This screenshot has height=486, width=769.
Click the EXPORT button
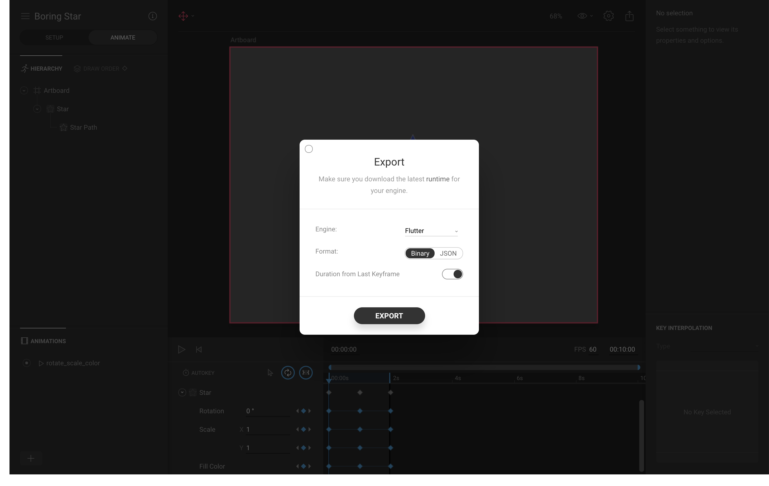coord(389,316)
